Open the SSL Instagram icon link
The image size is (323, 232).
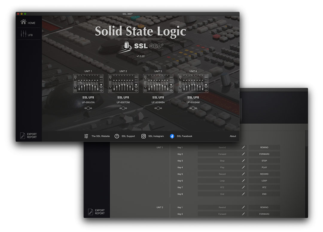click(x=144, y=136)
